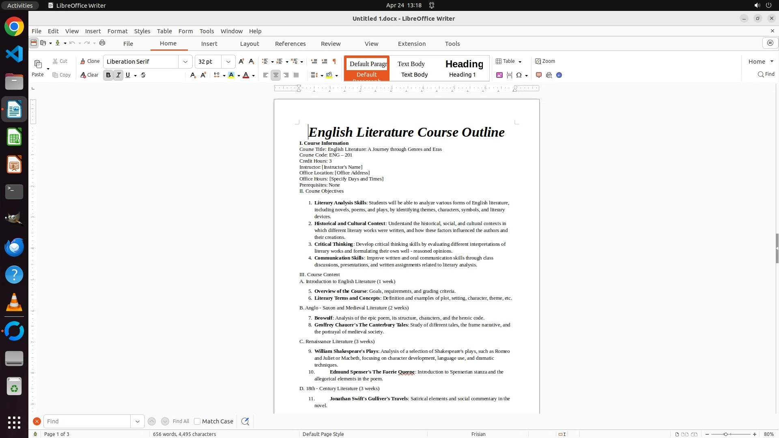779x438 pixels.
Task: Click the increase font size icon
Action: (241, 61)
